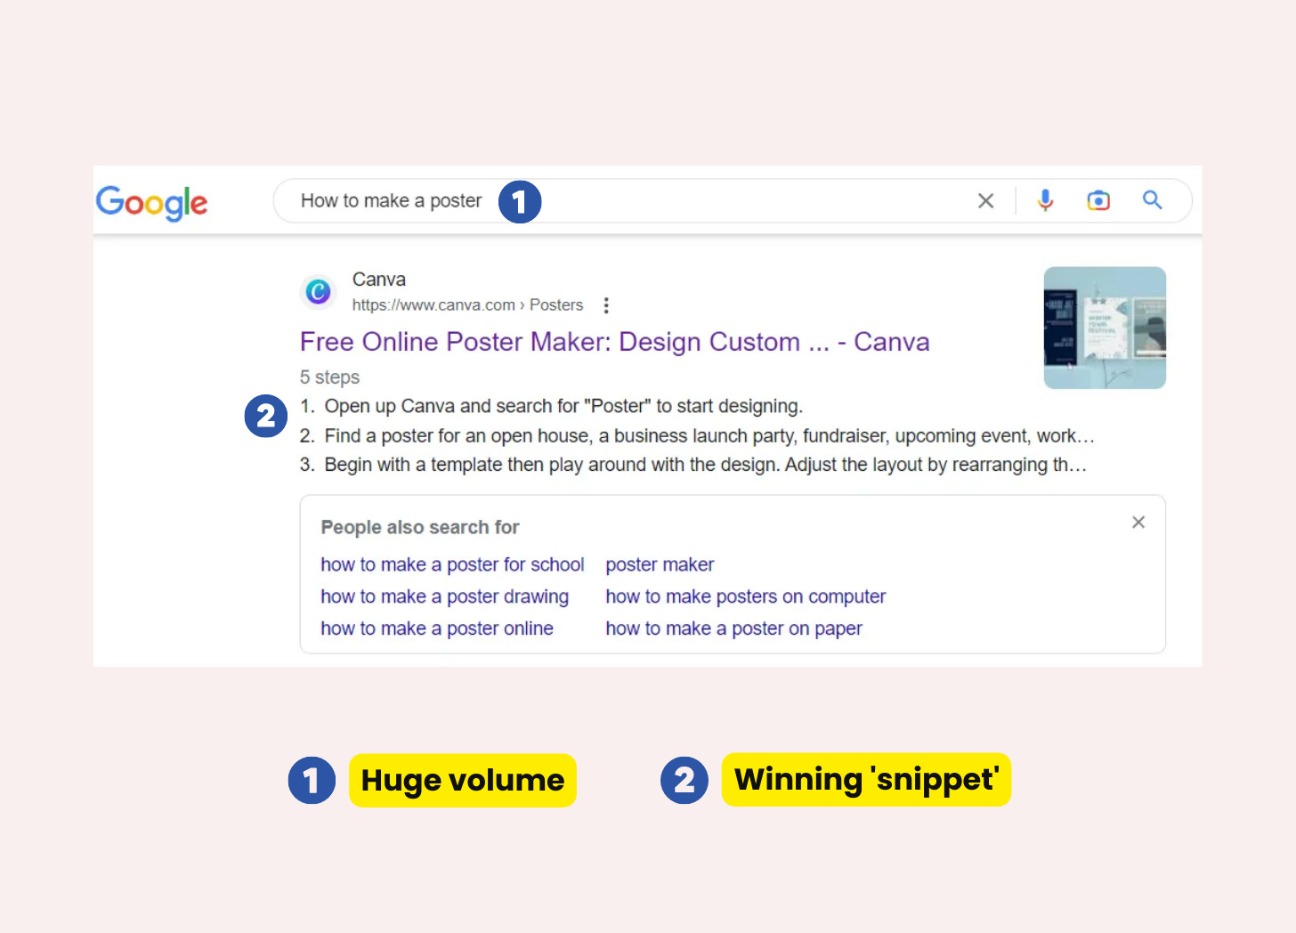Clear the search box with the X icon
This screenshot has height=933, width=1296.
[x=985, y=201]
